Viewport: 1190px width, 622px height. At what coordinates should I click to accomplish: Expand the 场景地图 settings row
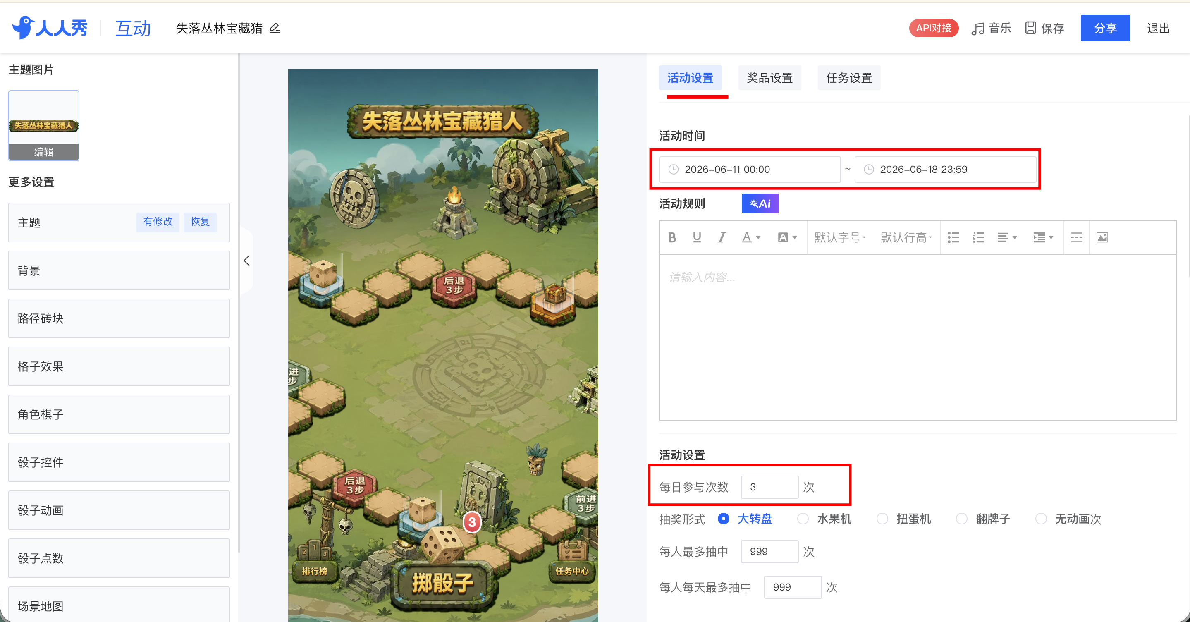tap(119, 605)
